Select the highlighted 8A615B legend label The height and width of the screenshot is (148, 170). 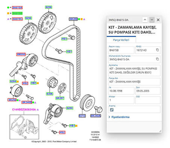click(x=17, y=13)
